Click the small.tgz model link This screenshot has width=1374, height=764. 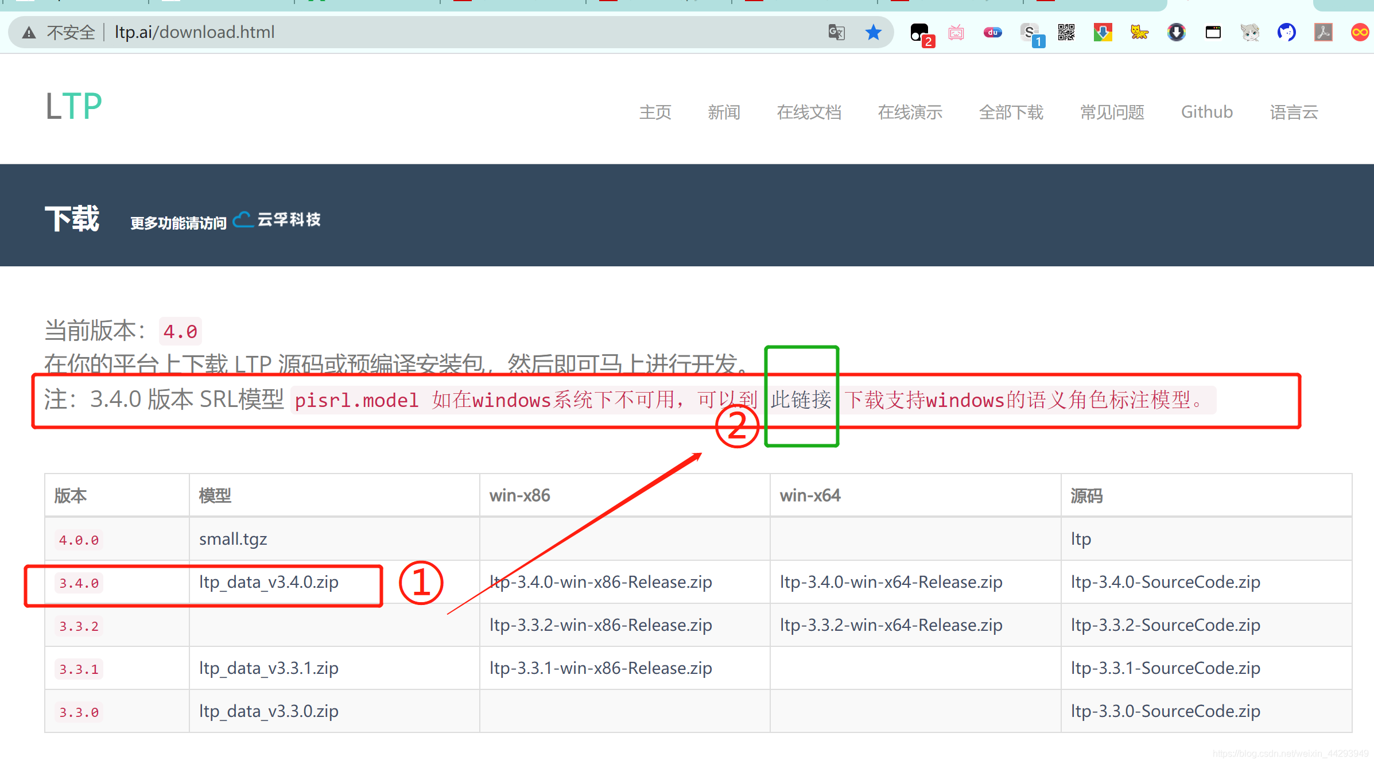[x=233, y=539]
